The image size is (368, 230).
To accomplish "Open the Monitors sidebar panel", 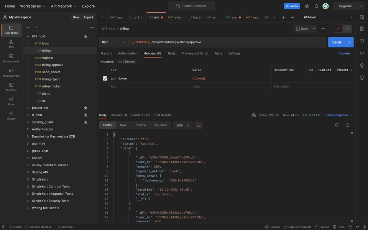I will [11, 87].
